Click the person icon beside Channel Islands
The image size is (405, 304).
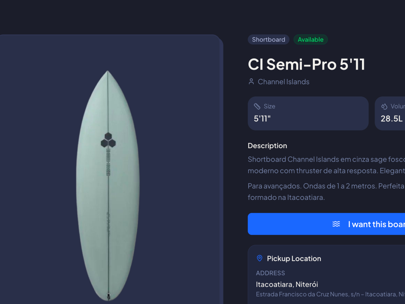pyautogui.click(x=251, y=82)
